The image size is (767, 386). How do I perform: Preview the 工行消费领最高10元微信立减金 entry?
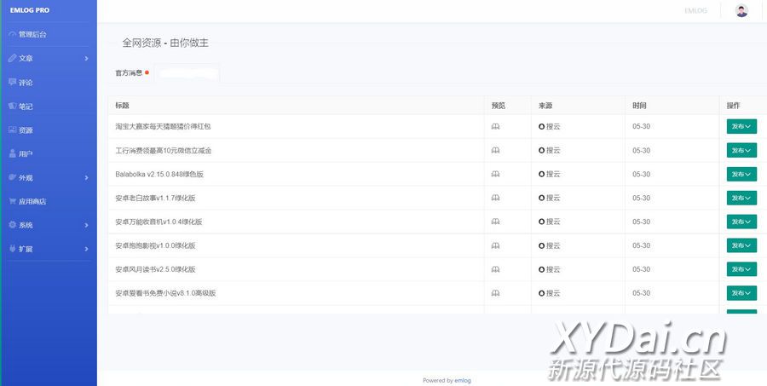coord(495,150)
